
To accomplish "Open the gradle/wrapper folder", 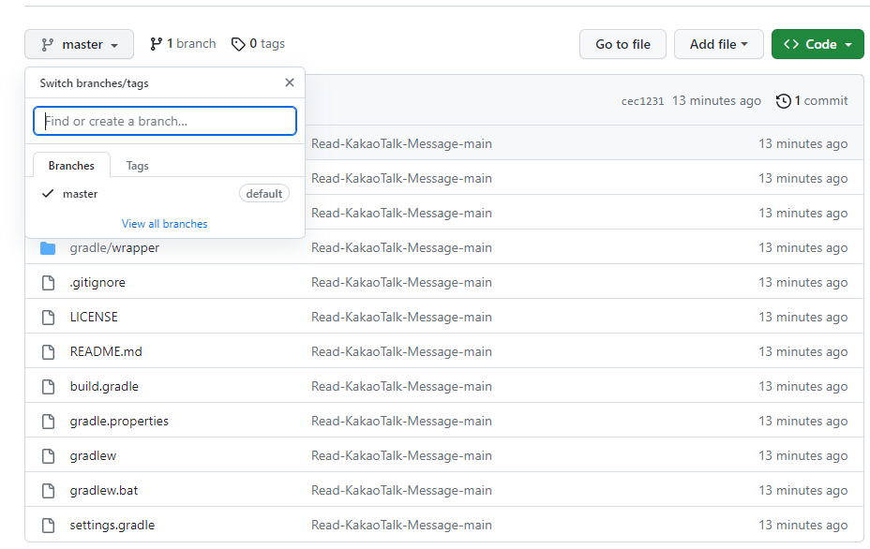I will pyautogui.click(x=114, y=248).
